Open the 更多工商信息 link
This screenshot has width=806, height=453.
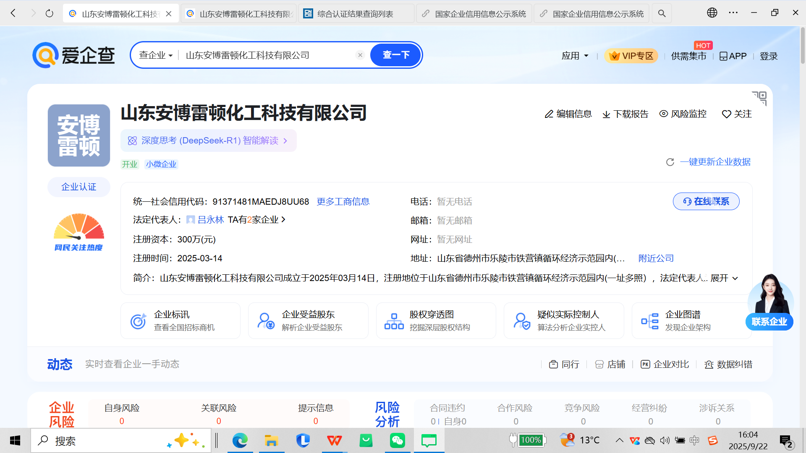point(343,202)
